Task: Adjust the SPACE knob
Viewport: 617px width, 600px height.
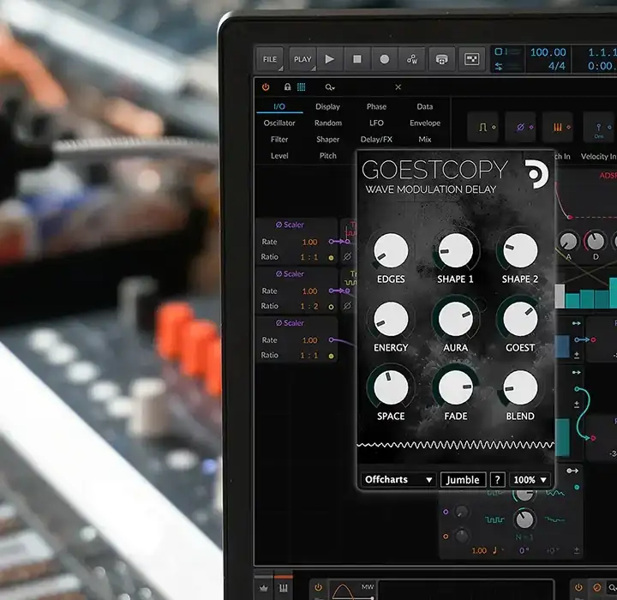Action: point(391,387)
